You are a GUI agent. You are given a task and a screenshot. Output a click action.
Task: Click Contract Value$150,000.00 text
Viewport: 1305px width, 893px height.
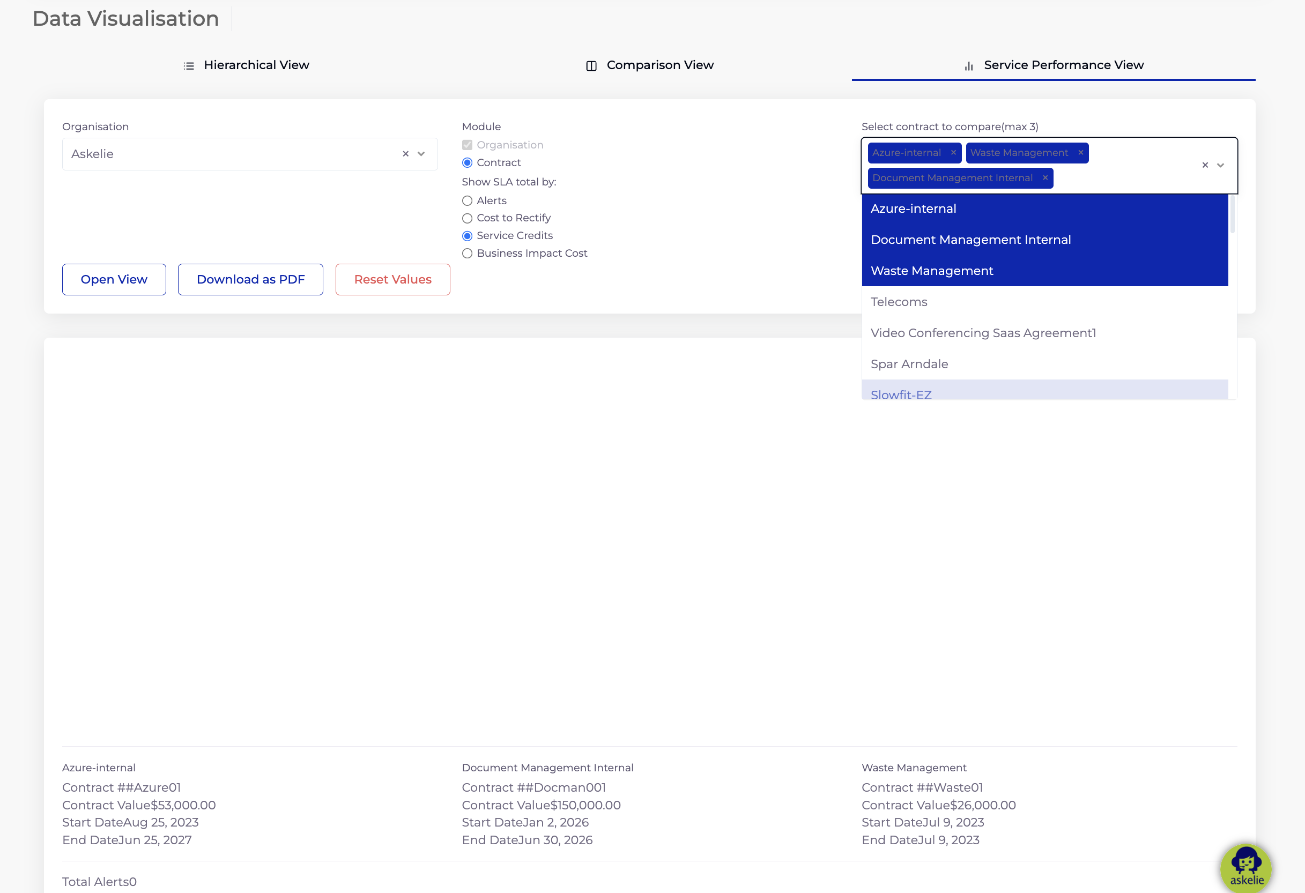coord(542,806)
